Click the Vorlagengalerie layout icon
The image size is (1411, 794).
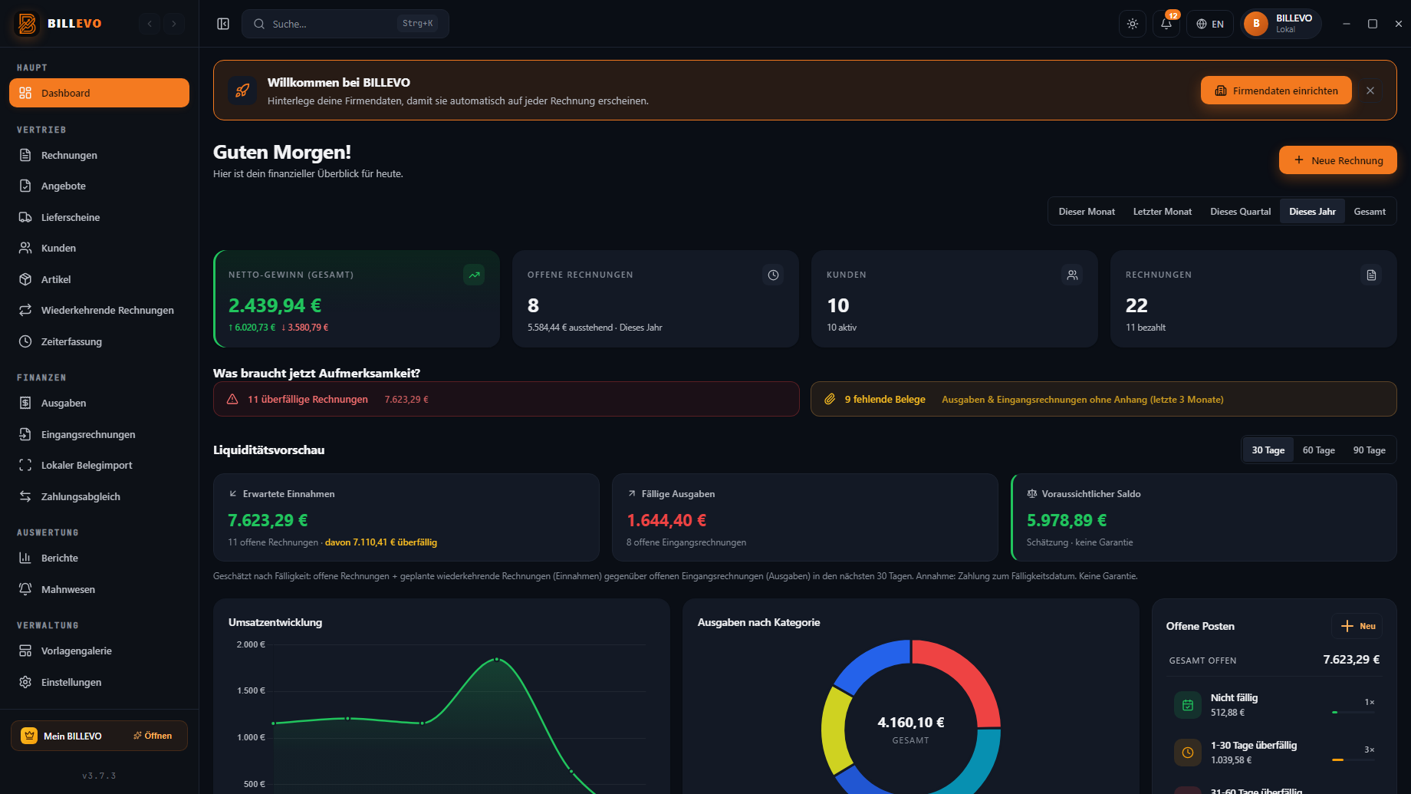click(25, 651)
